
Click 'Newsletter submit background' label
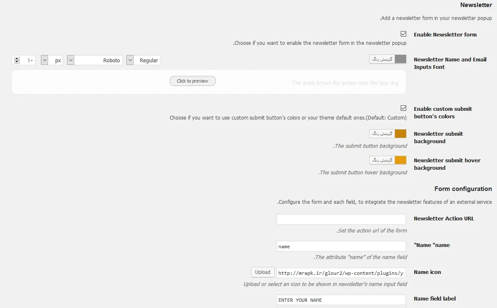pos(438,137)
